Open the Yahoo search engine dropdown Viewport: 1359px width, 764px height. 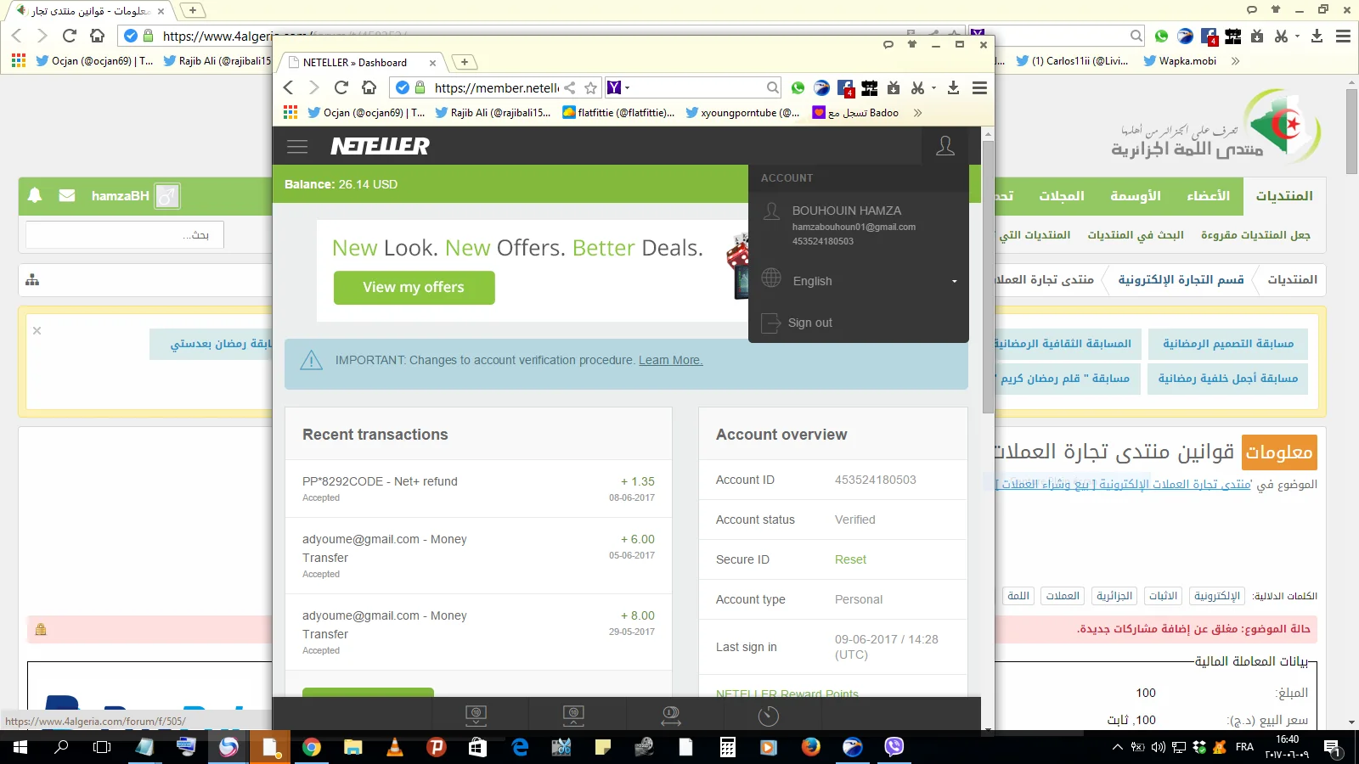pos(618,87)
